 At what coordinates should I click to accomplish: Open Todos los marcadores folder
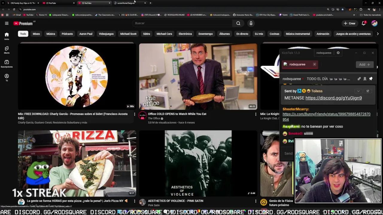coord(370,15)
